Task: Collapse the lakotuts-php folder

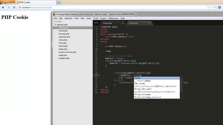Action: click(x=55, y=25)
